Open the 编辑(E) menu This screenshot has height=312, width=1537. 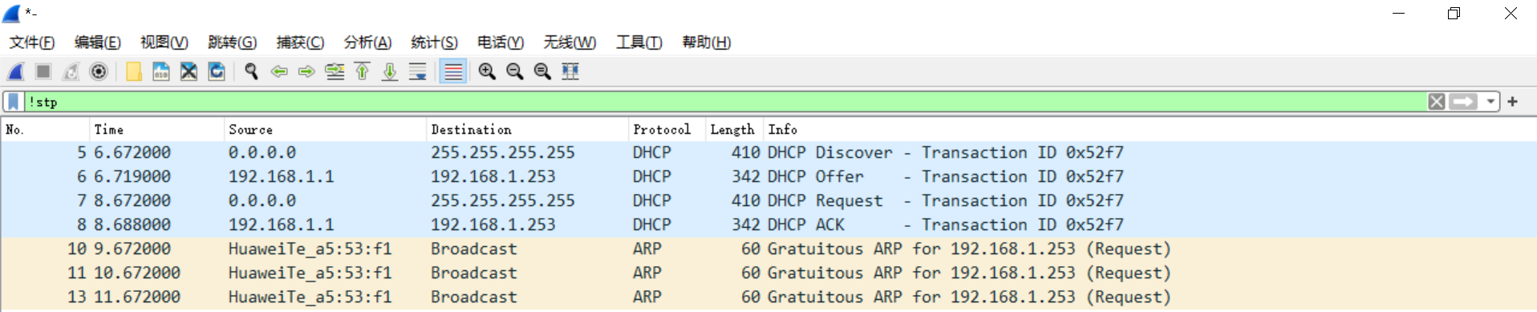coord(98,43)
